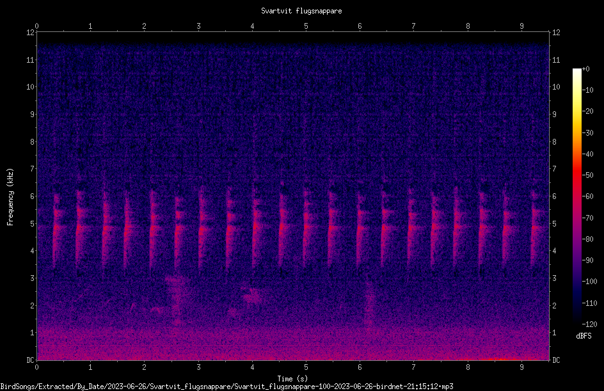
Task: Click the "-70" value on the color scale
Action: point(587,218)
